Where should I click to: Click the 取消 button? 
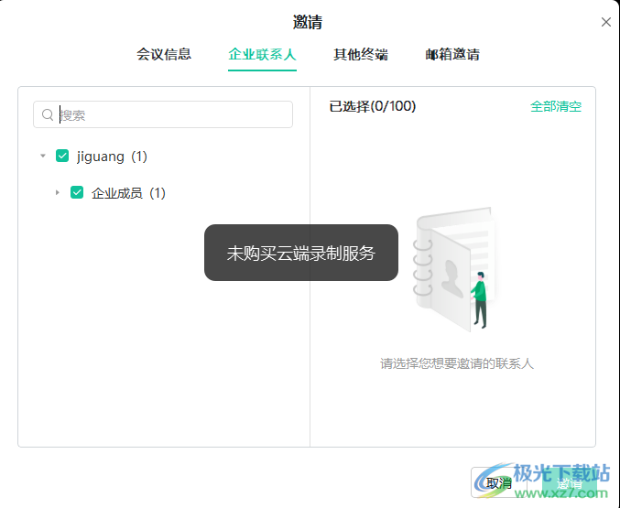(498, 482)
